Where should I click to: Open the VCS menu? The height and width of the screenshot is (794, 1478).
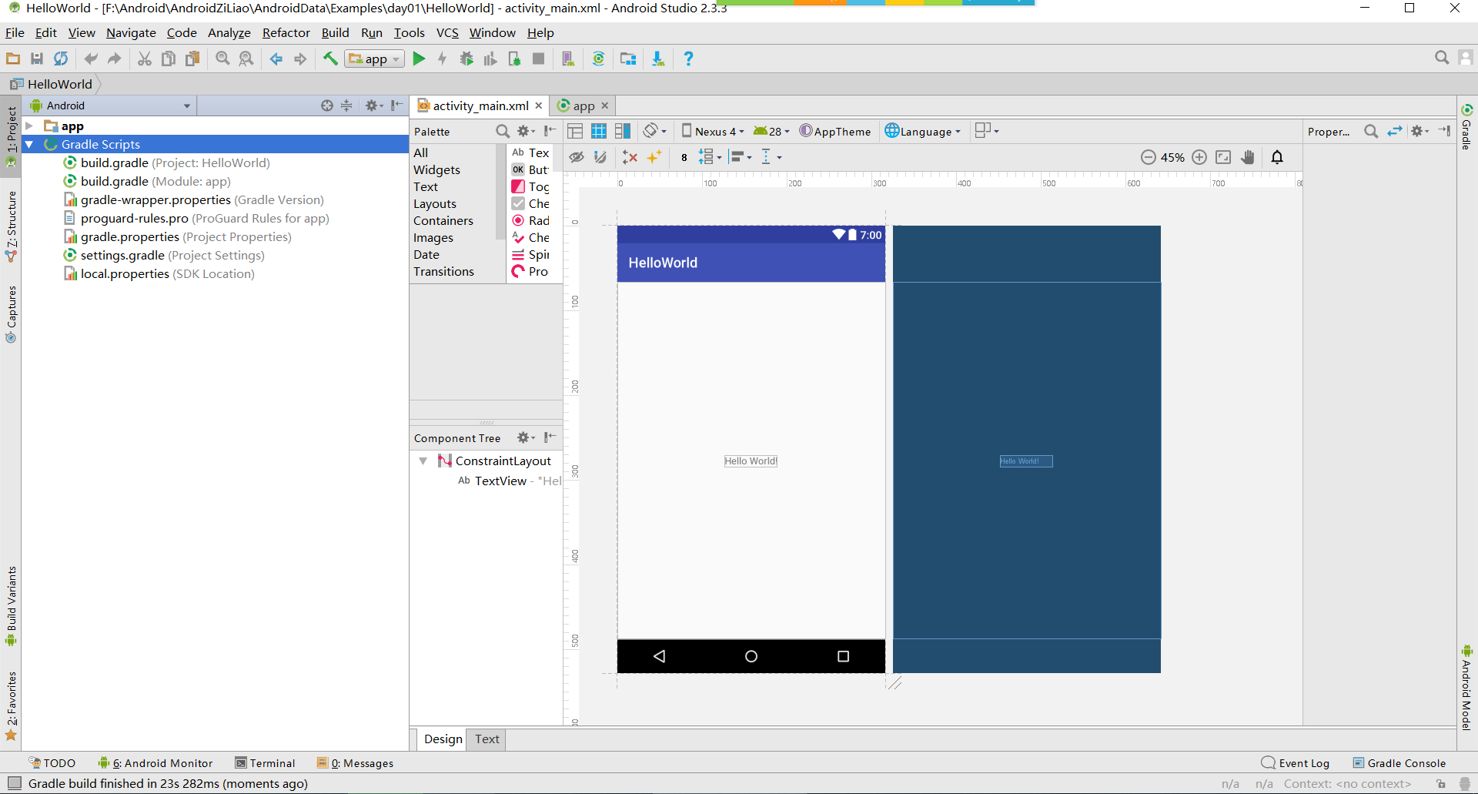coord(447,32)
